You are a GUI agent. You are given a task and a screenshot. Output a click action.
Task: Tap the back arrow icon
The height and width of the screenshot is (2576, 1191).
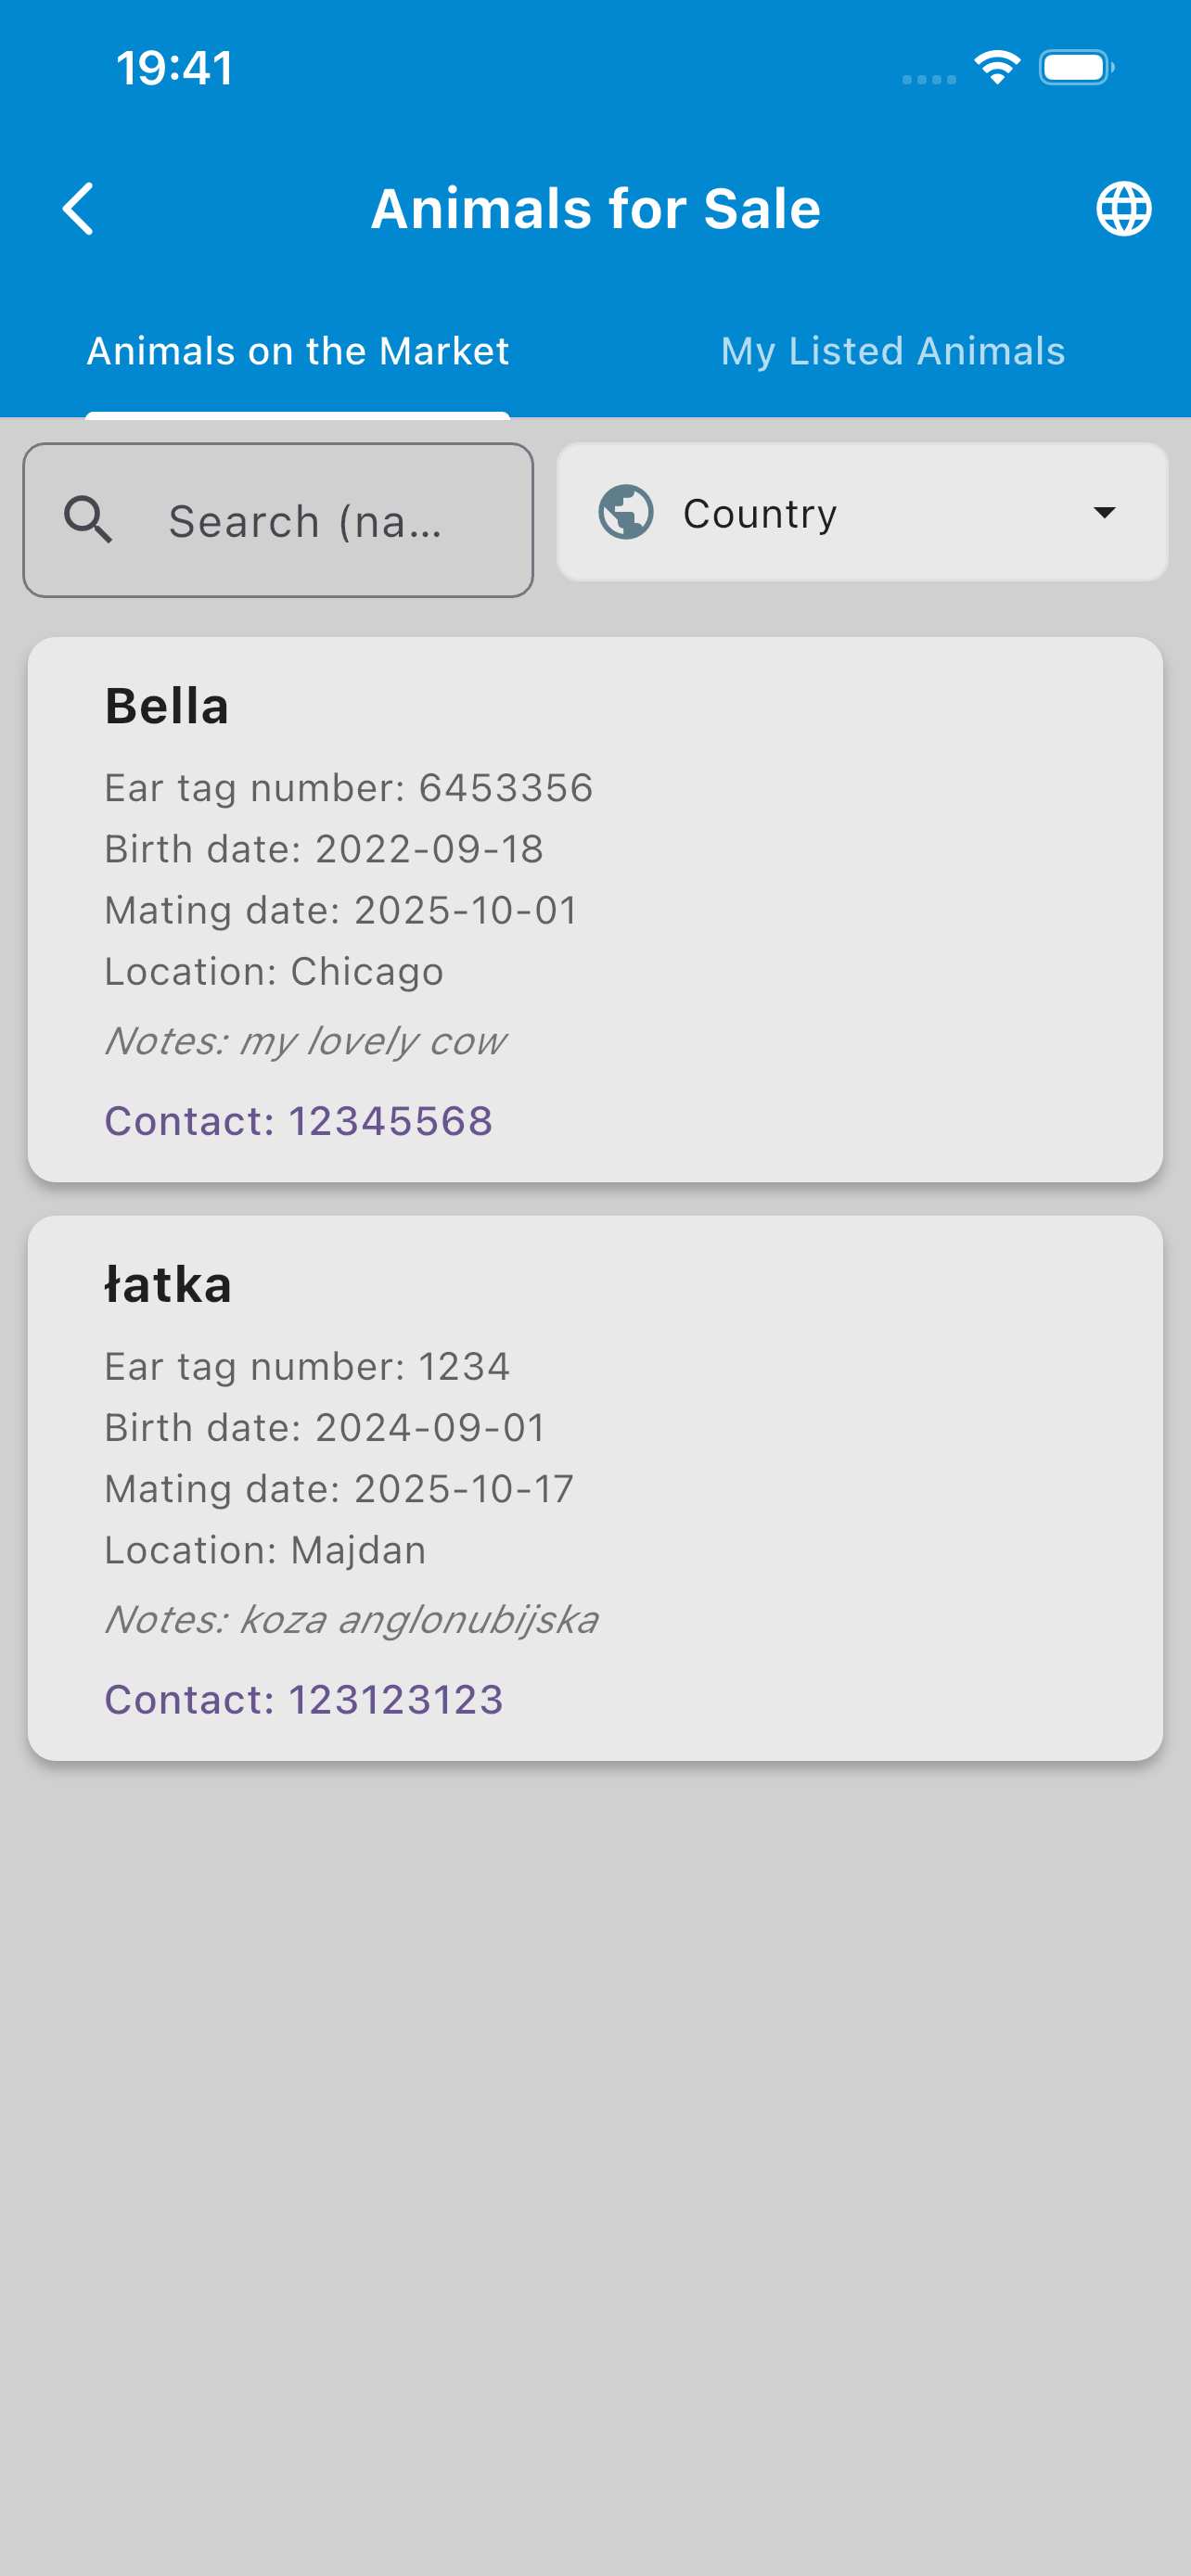pyautogui.click(x=79, y=209)
